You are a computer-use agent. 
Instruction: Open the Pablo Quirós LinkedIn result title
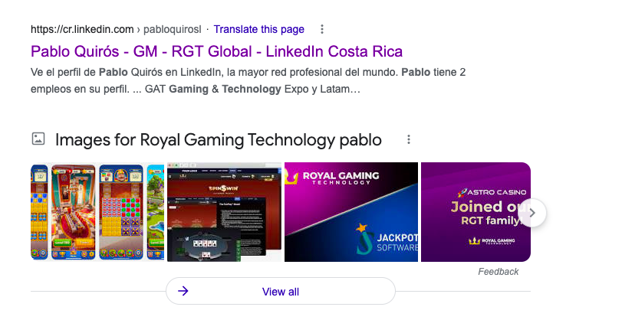(x=216, y=51)
